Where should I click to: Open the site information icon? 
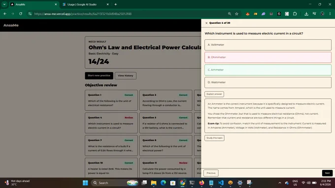pyautogui.click(x=30, y=14)
